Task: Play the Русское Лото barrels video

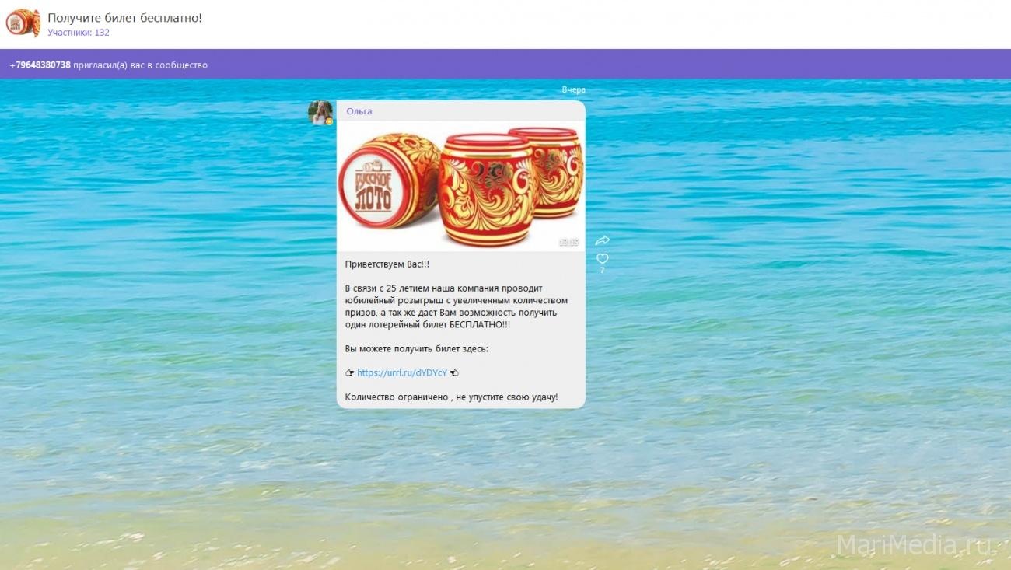Action: point(460,186)
